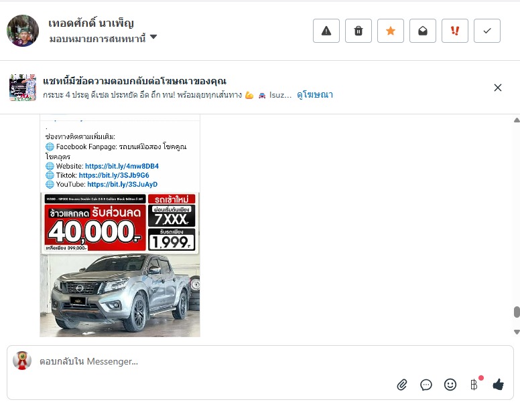Click the Facebook Fanpage line in message
Image resolution: width=520 pixels, height=406 pixels.
point(116,151)
